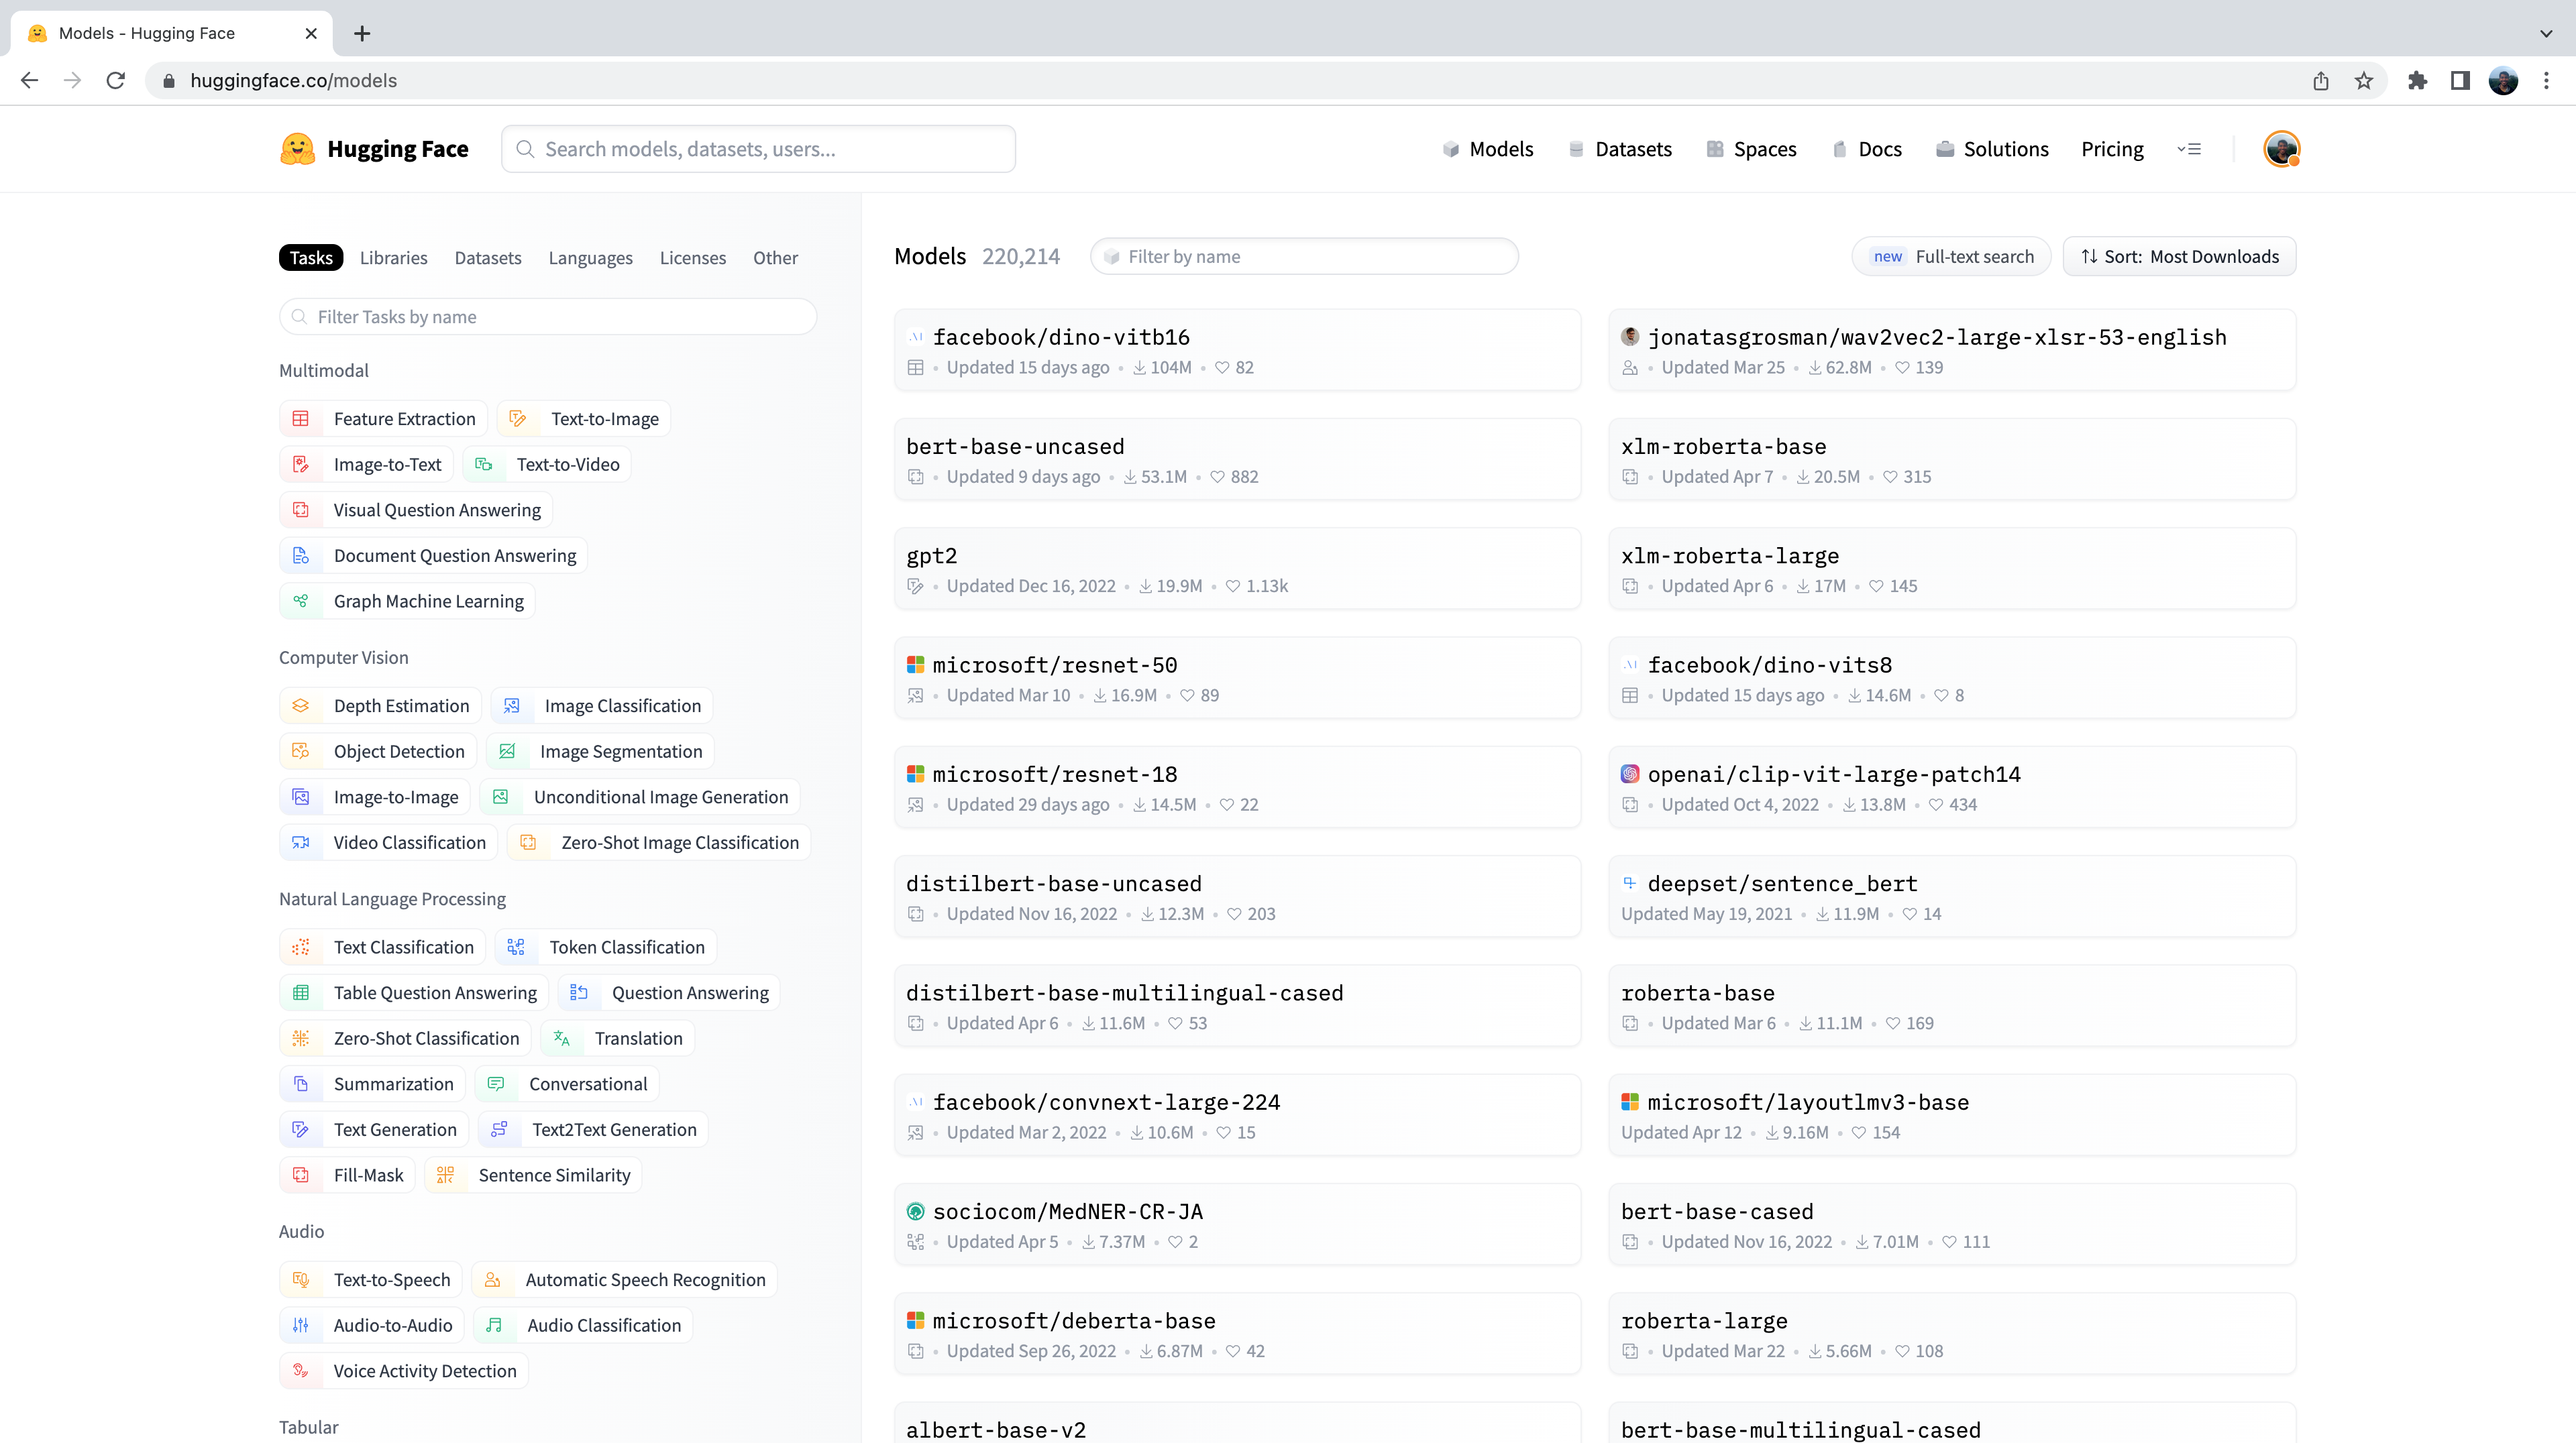Click the Full-text search button
The height and width of the screenshot is (1443, 2576).
[1951, 257]
